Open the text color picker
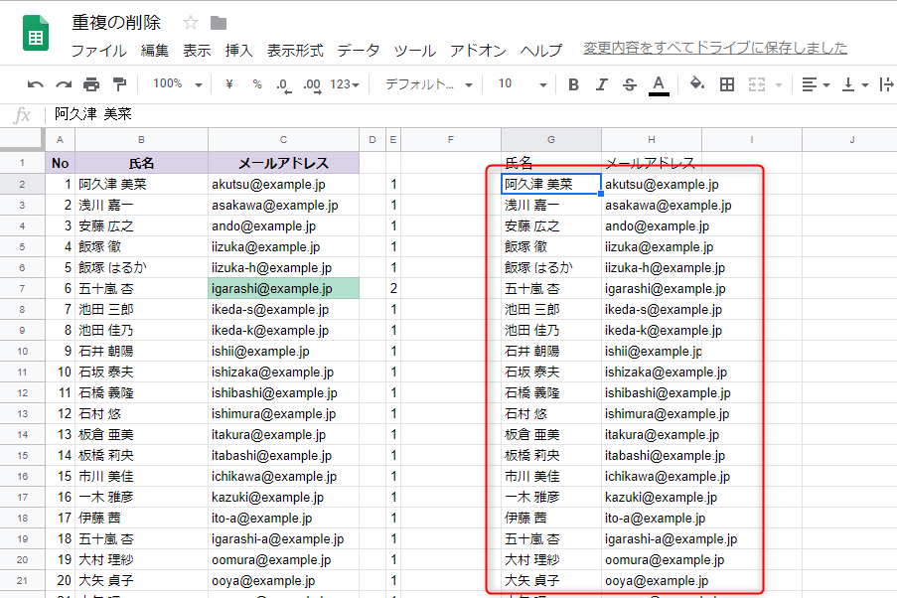This screenshot has width=897, height=598. (659, 84)
